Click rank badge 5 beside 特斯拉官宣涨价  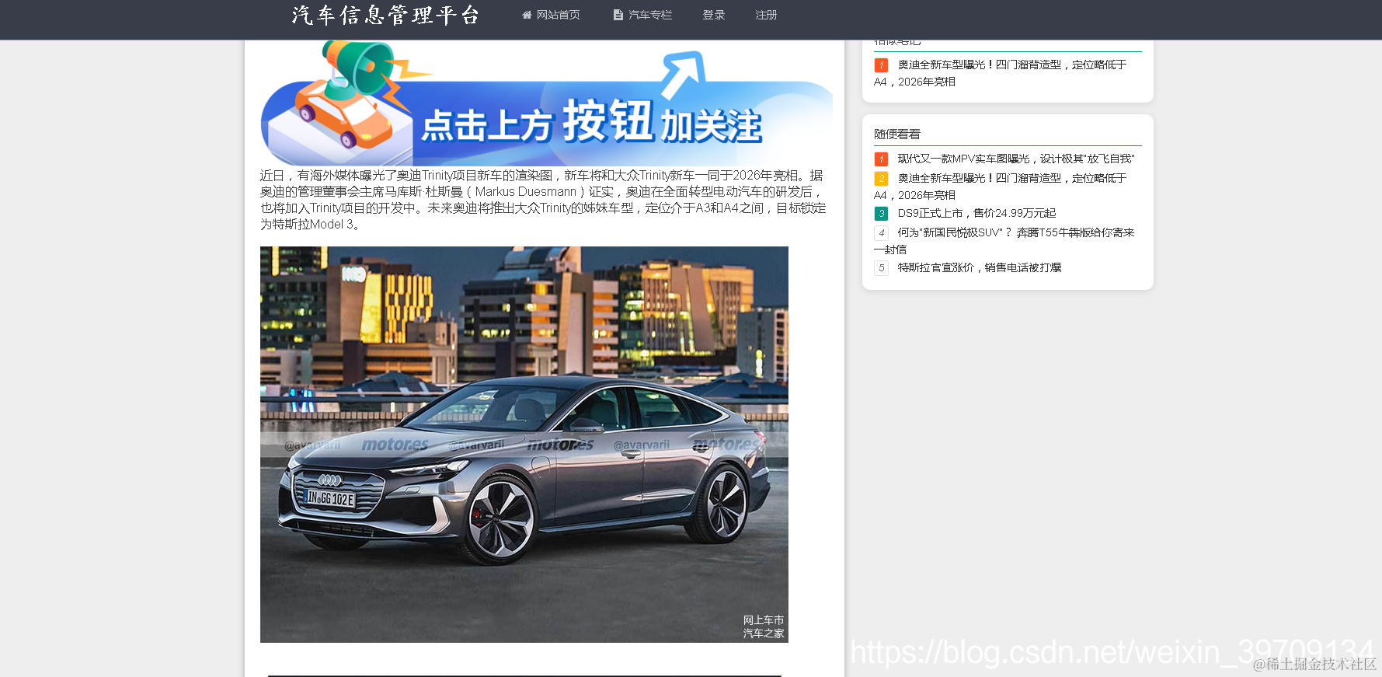point(881,268)
